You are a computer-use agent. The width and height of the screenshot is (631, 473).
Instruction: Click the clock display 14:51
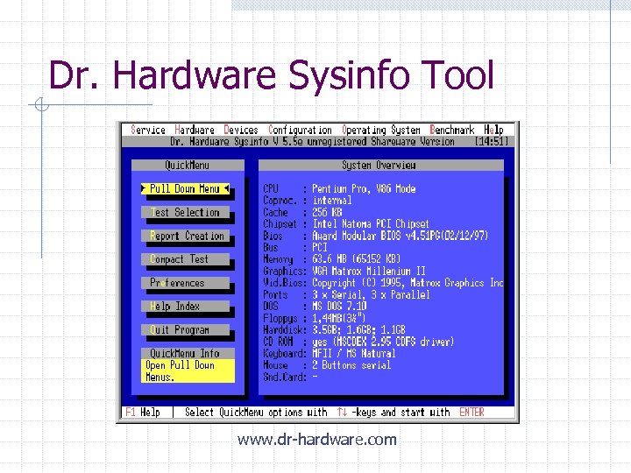[492, 142]
